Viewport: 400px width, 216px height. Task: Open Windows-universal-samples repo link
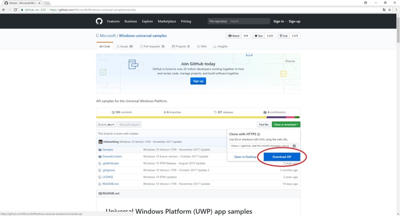click(x=143, y=35)
